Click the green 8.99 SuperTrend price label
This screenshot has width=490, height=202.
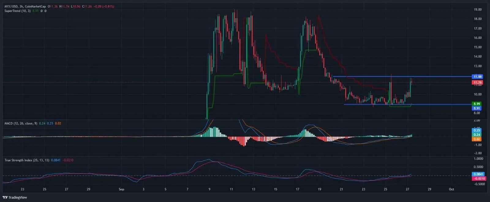(x=477, y=104)
